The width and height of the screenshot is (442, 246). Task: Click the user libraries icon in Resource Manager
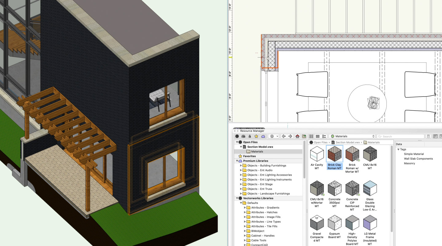tap(250, 136)
